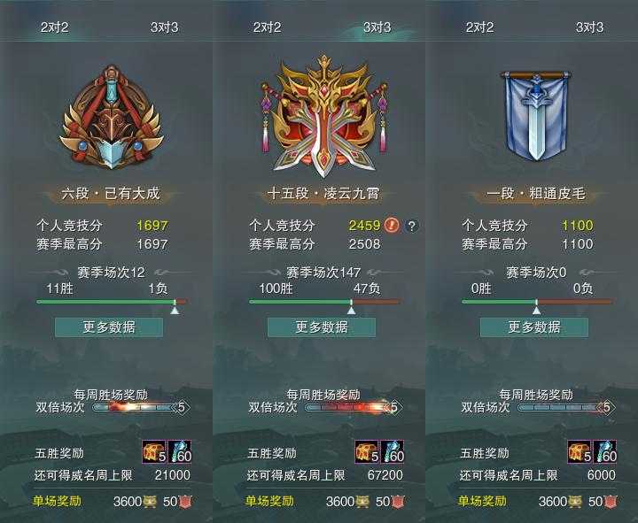Select blue key item reward in middle panel
The image size is (638, 523).
393,452
